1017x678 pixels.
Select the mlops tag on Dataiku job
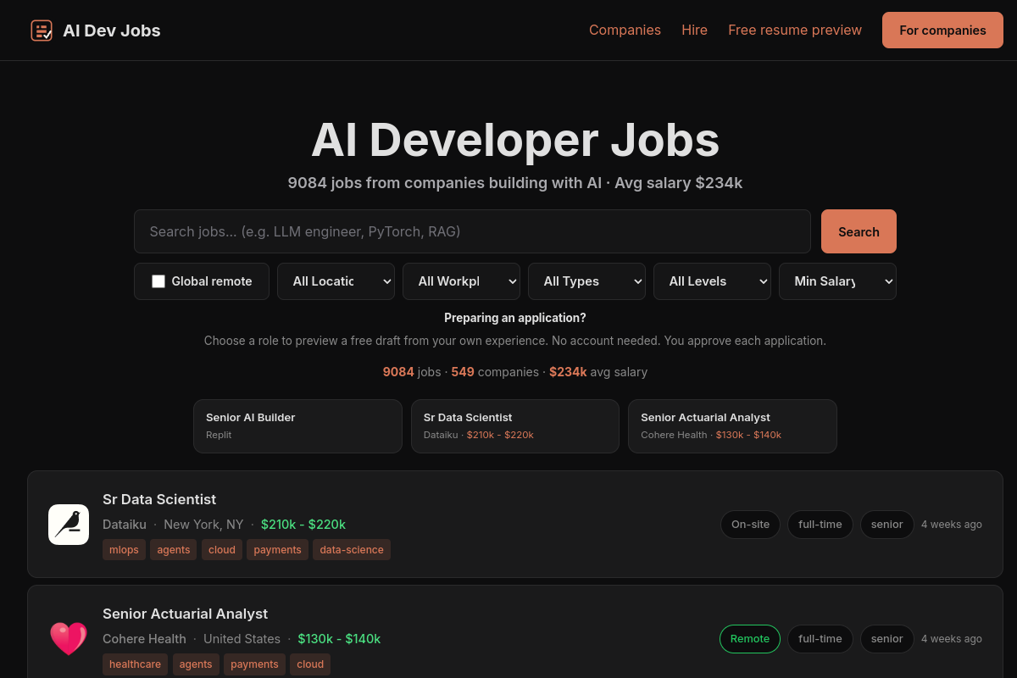[124, 550]
